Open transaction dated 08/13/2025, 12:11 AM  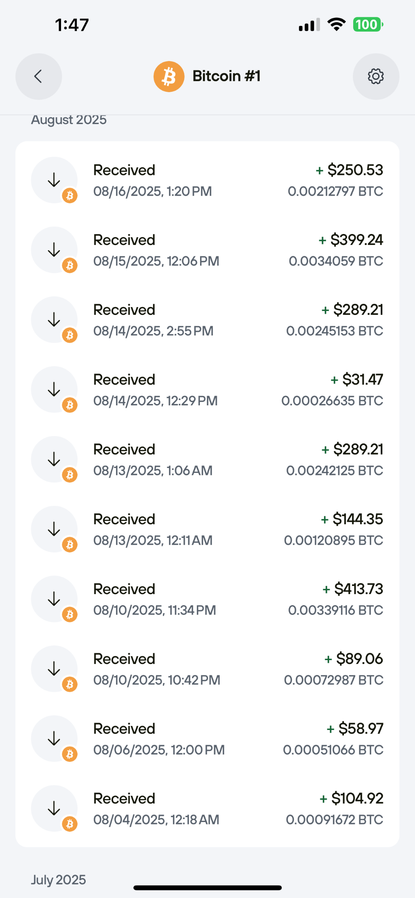207,529
